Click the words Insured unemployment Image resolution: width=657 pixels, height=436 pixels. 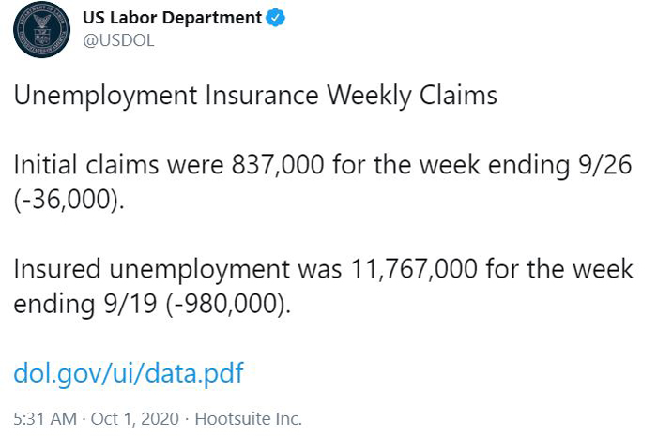click(x=151, y=269)
